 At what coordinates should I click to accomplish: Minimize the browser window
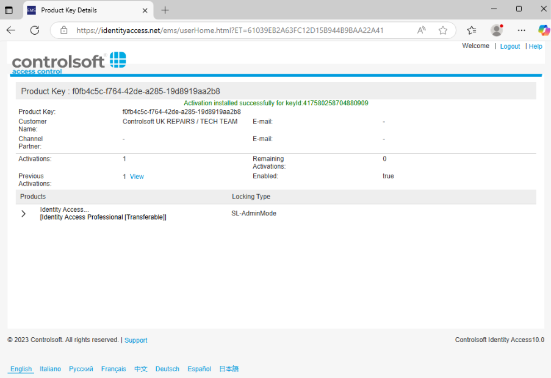pyautogui.click(x=494, y=9)
